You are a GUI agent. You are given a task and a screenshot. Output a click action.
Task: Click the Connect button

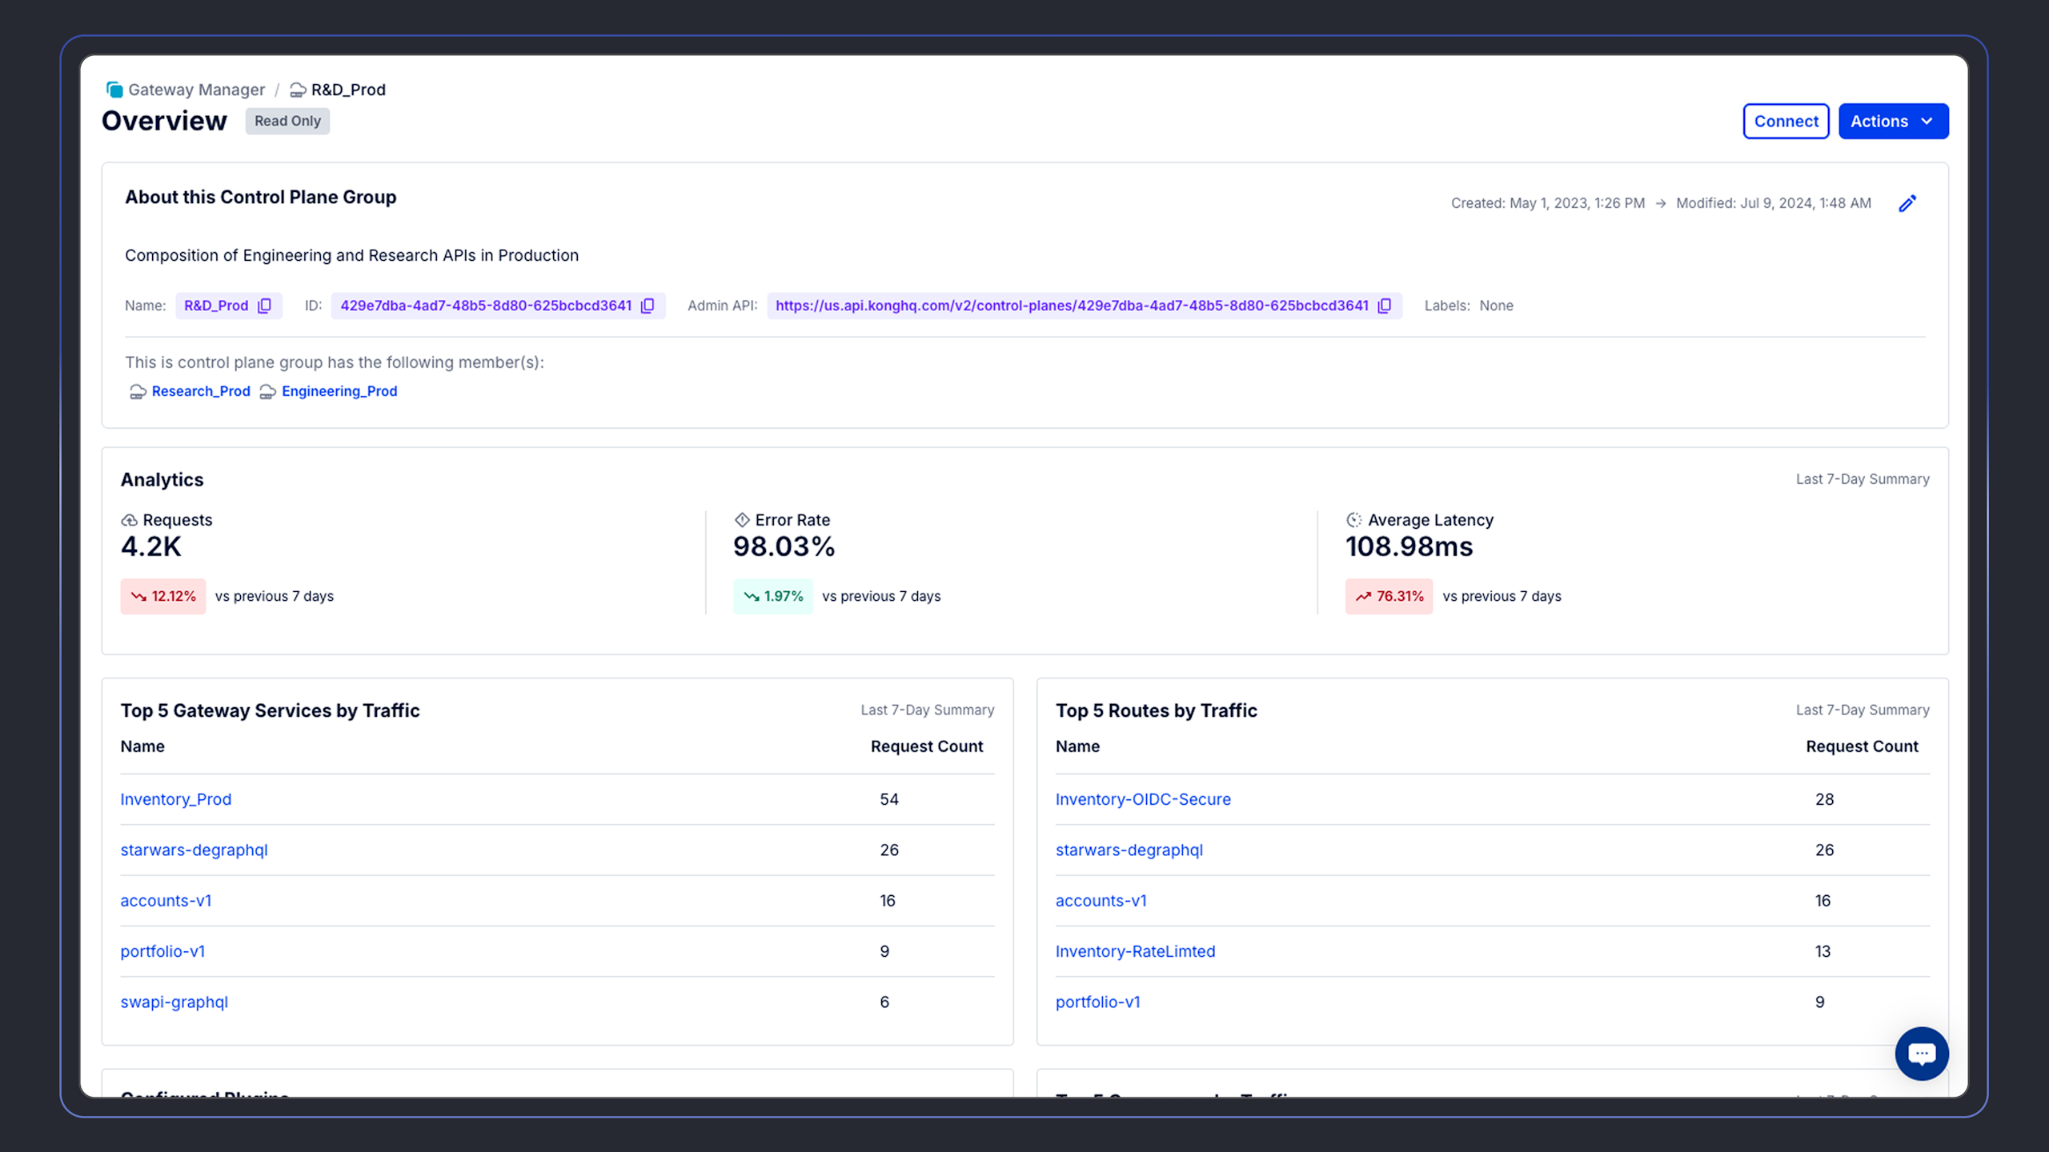coord(1786,122)
